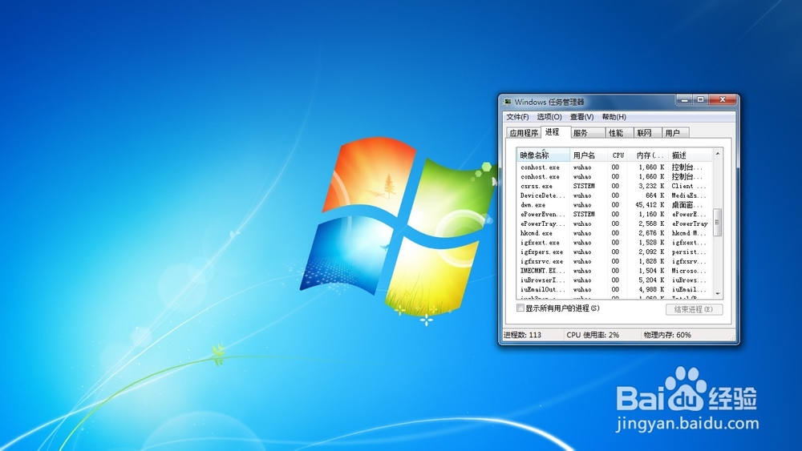The image size is (802, 451).
Task: Click the process list scroll up arrow
Action: point(718,153)
